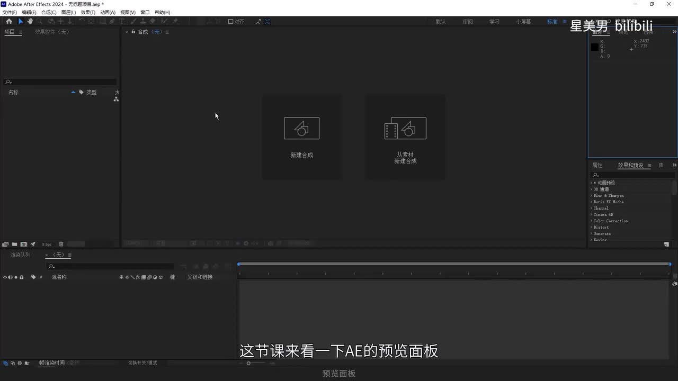The image size is (678, 381).
Task: Select the Eraser tool
Action: pos(153,22)
